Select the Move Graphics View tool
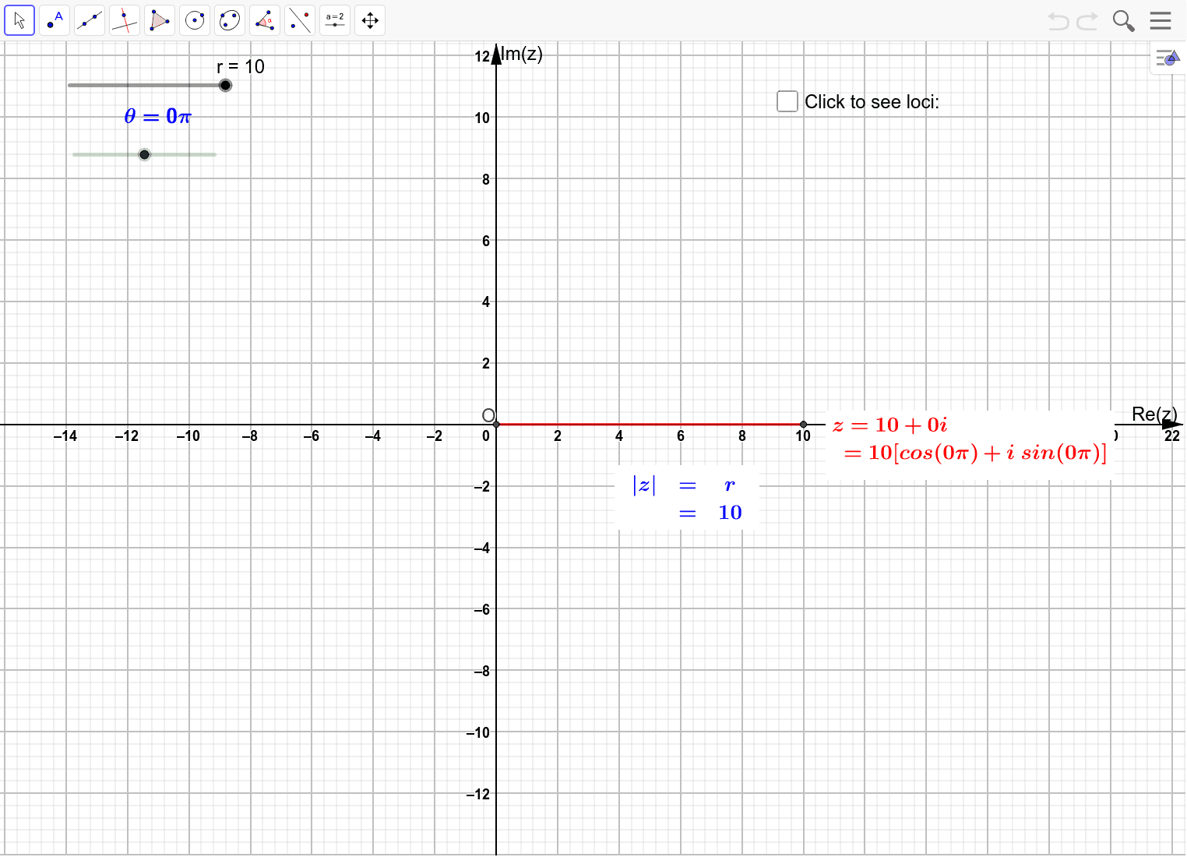Viewport: 1187px width, 857px height. pyautogui.click(x=369, y=19)
